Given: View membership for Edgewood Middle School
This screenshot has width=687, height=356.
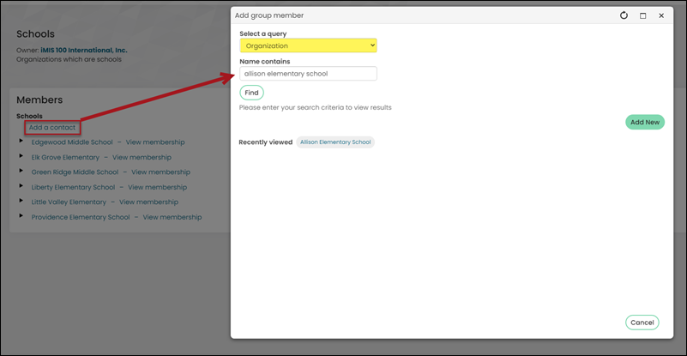Looking at the screenshot, I should [155, 142].
